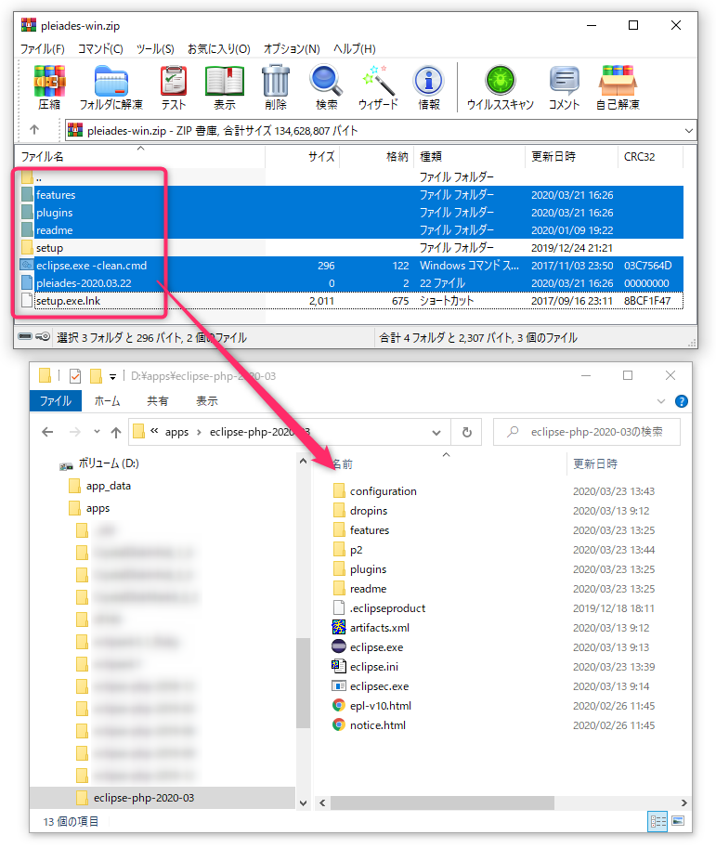
Task: Open コマンド(C) menu
Action: point(100,48)
